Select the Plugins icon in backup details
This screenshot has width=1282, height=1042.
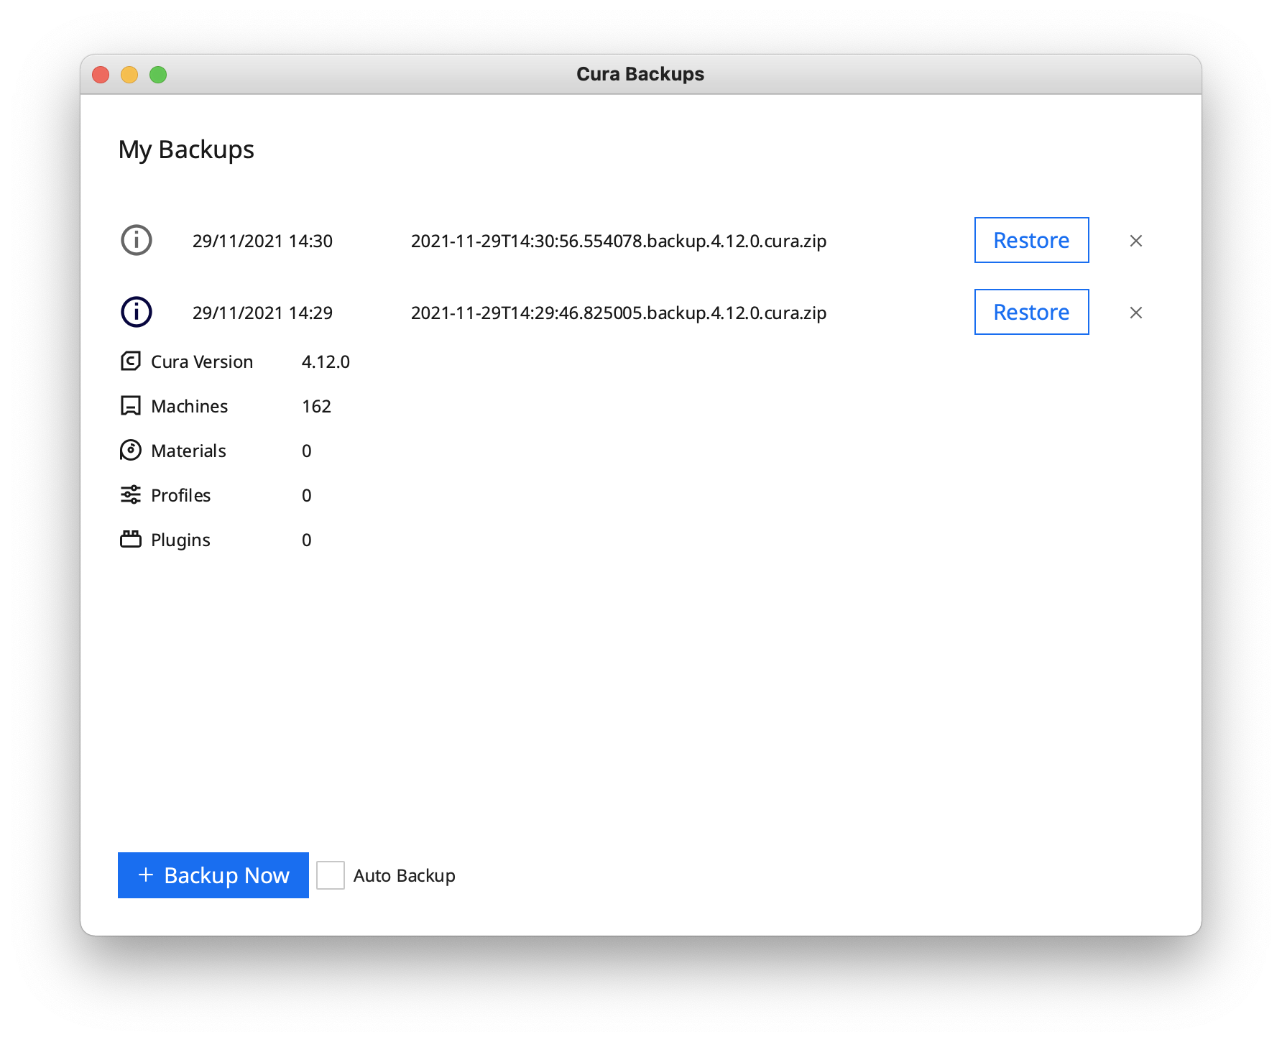click(x=131, y=539)
